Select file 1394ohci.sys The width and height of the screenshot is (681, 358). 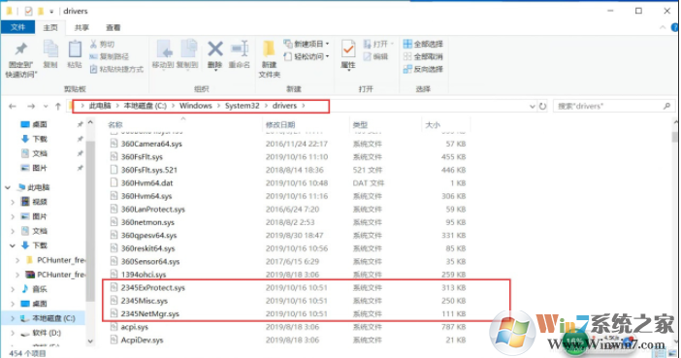point(144,275)
